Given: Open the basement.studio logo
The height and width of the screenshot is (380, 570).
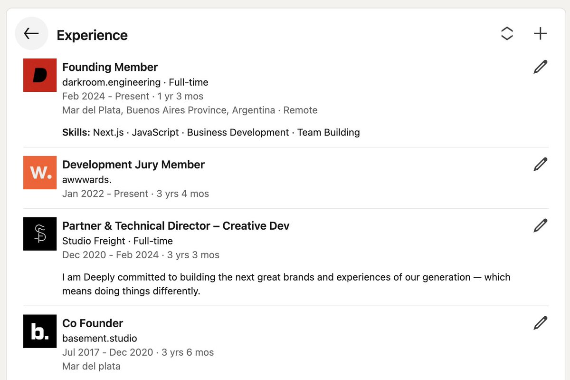Looking at the screenshot, I should point(40,331).
